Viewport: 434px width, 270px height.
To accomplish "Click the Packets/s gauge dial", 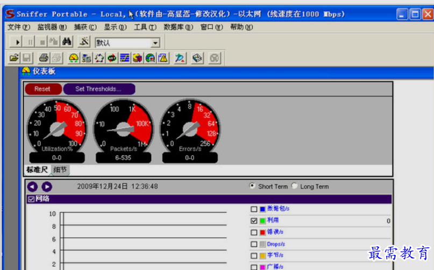I will [x=124, y=127].
